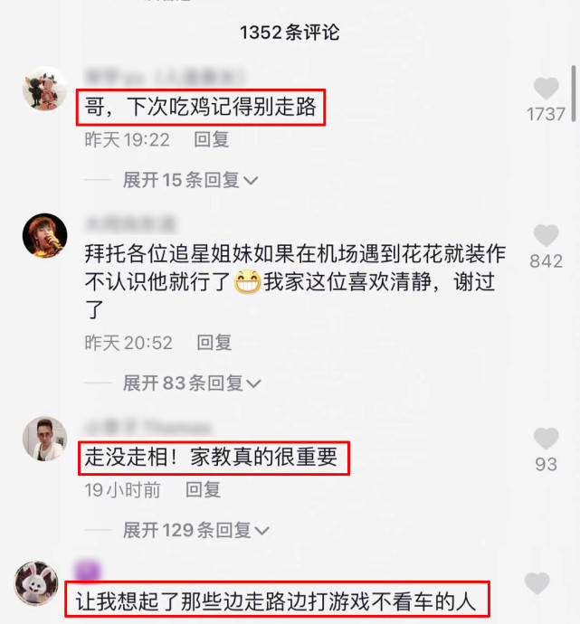Like the comment with 842 likes
This screenshot has height=624, width=580.
546,235
